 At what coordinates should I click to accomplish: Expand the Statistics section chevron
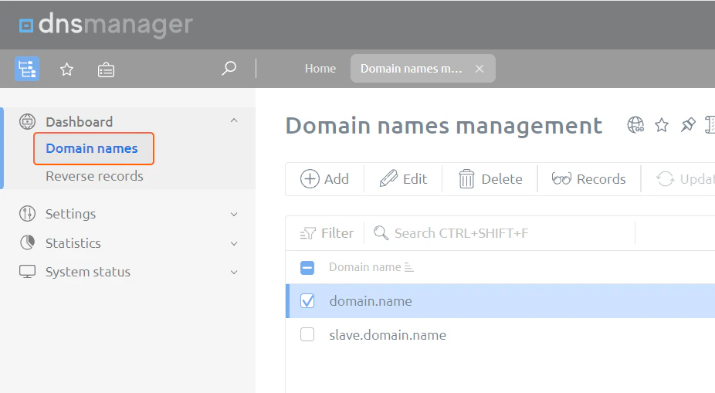coord(234,244)
